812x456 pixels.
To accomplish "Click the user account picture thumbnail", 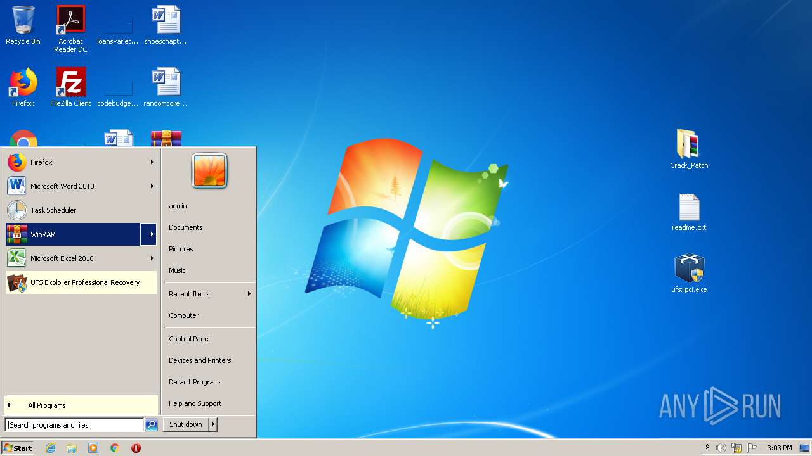I will [209, 171].
